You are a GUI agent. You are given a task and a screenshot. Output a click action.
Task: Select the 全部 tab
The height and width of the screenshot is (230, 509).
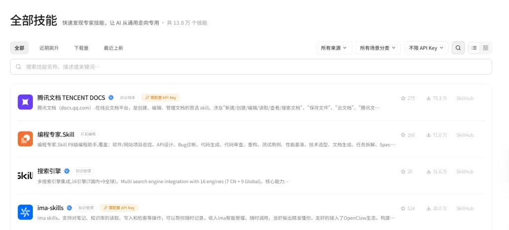(19, 48)
